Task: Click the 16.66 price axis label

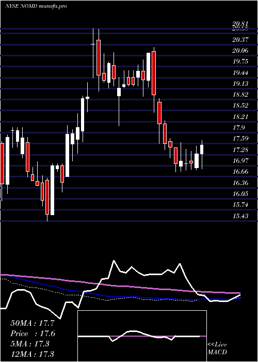Action: pyautogui.click(x=240, y=172)
